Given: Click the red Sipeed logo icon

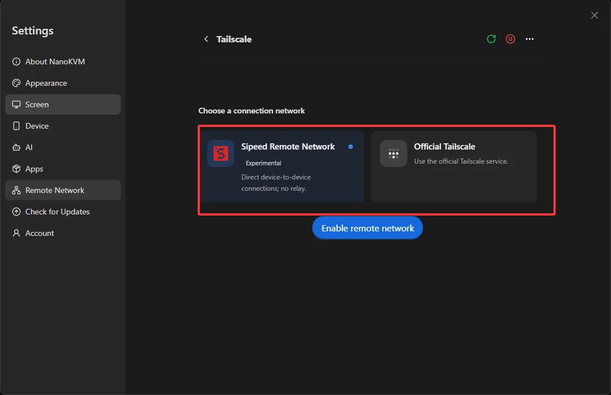Looking at the screenshot, I should 221,153.
